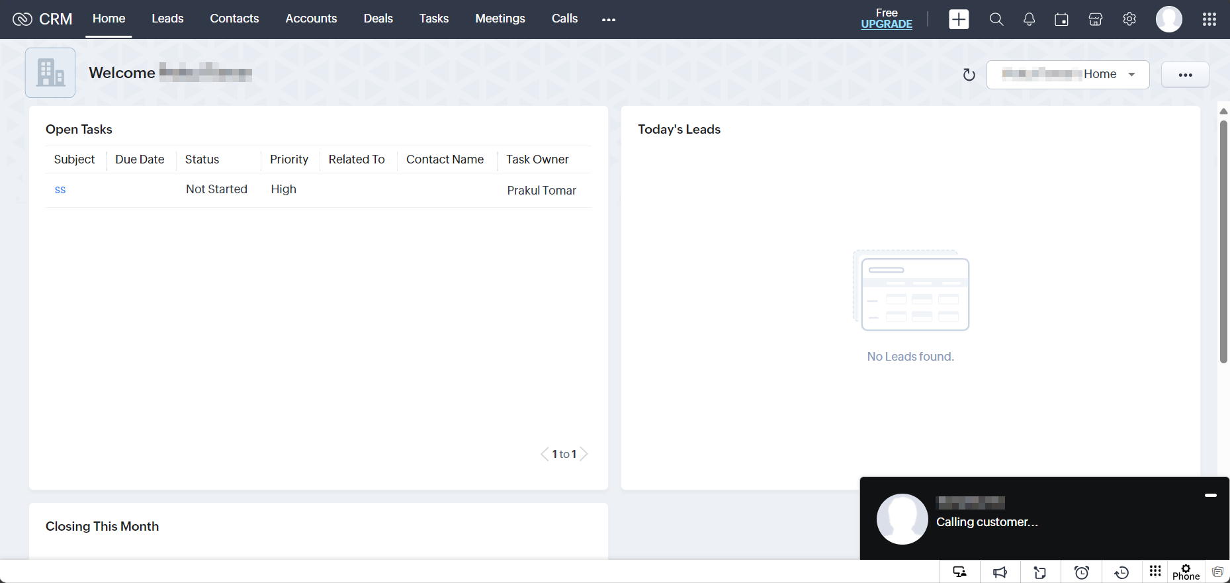
Task: Sort by Status column header
Action: pyautogui.click(x=202, y=159)
